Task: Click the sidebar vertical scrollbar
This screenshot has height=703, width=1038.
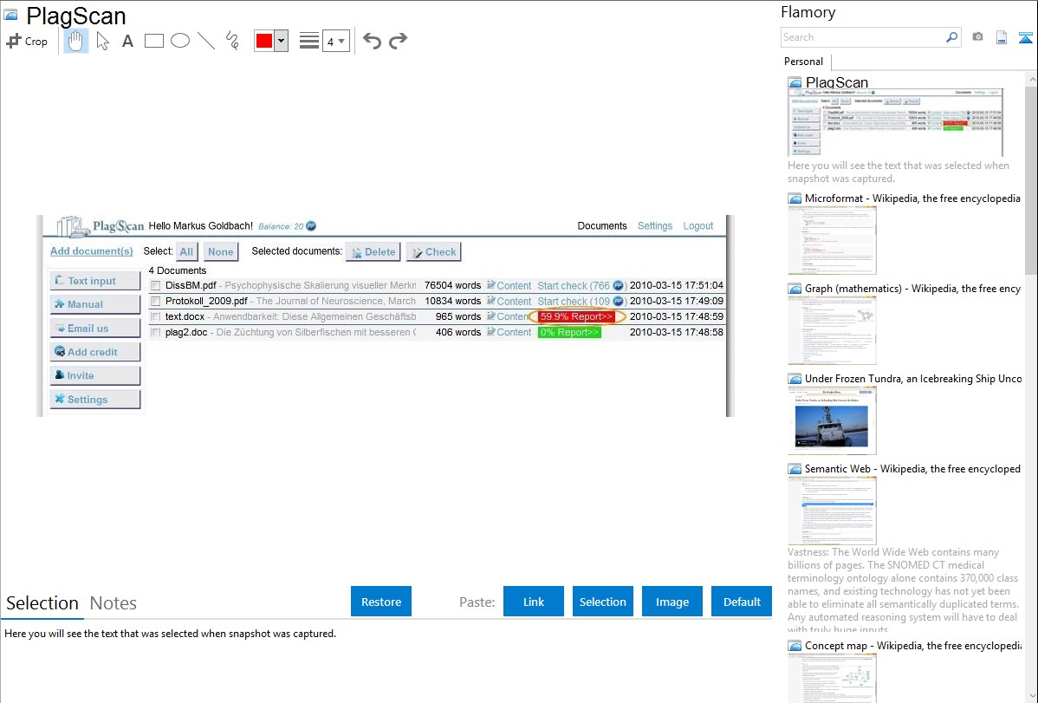Action: 1031,179
